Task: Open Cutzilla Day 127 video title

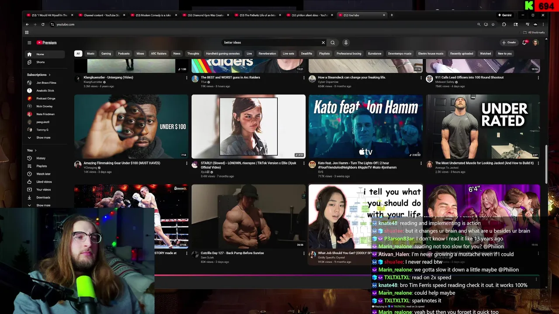Action: [232, 253]
